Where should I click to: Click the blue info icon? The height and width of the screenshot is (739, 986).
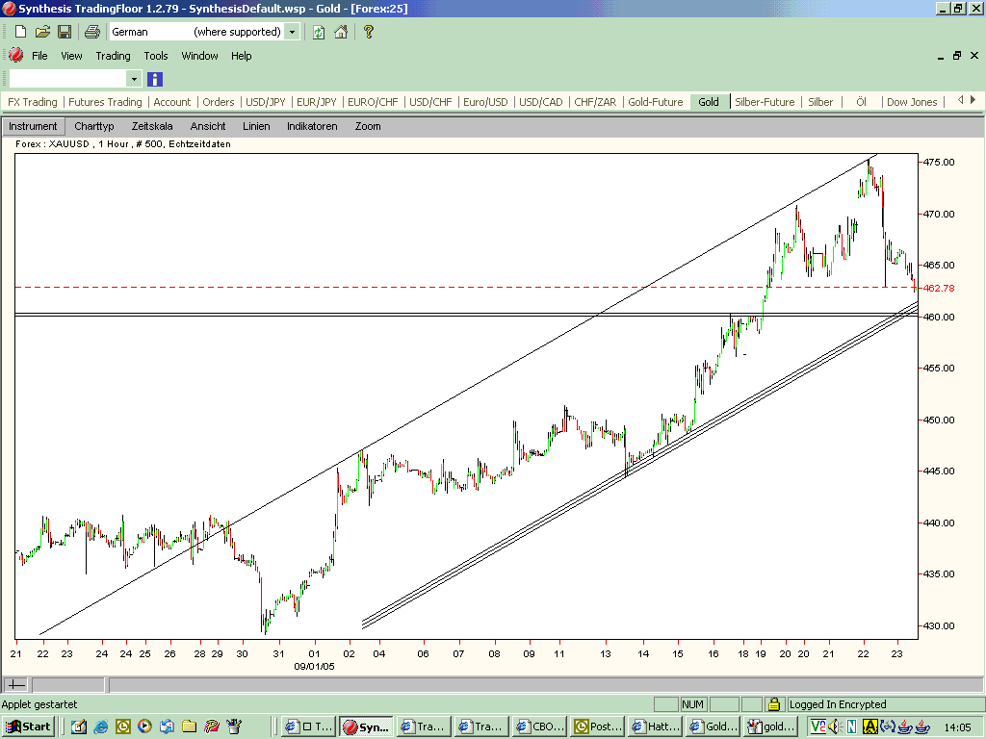155,79
